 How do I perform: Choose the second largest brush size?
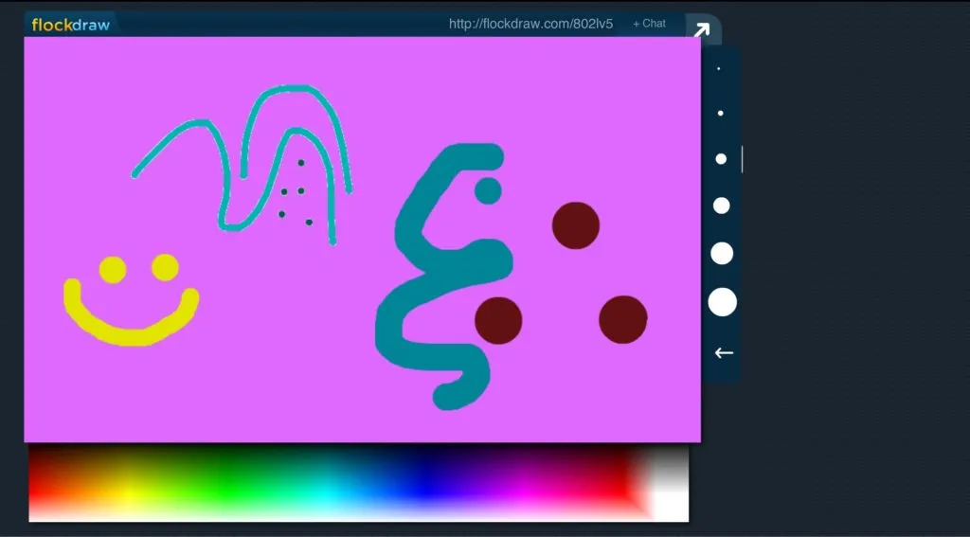[x=722, y=253]
